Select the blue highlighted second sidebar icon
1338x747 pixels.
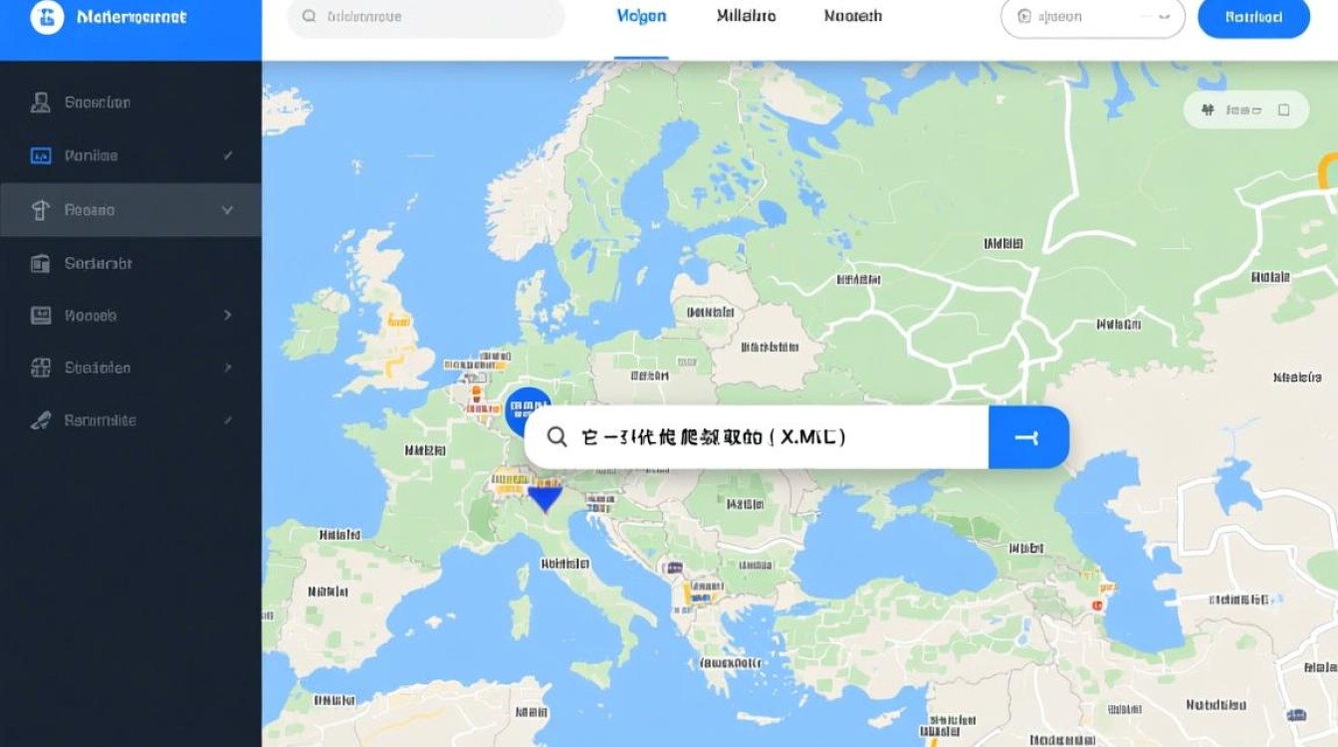[x=41, y=155]
